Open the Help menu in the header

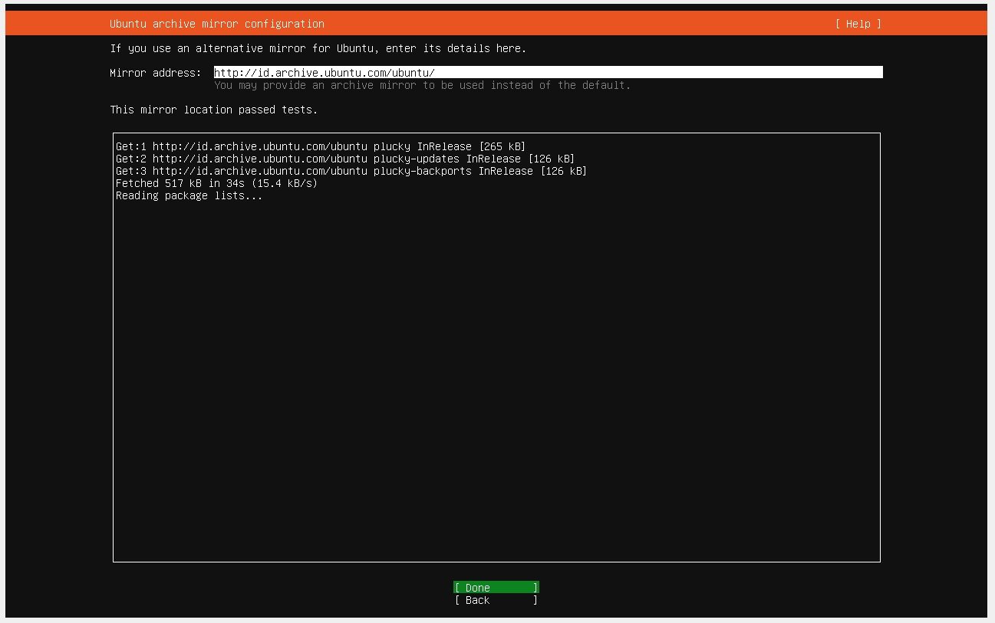[x=858, y=24]
